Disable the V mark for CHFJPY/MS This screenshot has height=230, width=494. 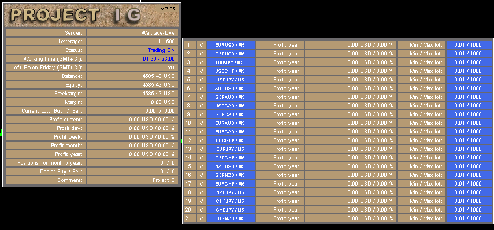pyautogui.click(x=201, y=201)
